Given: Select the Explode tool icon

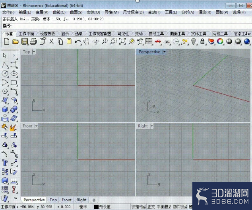Looking at the screenshot, I should (14, 128).
